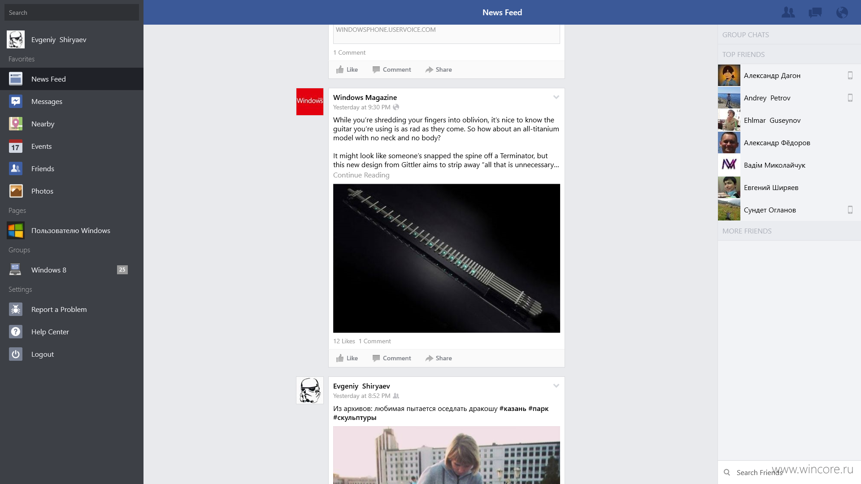
Task: Click the Nearby map pin icon
Action: [16, 124]
